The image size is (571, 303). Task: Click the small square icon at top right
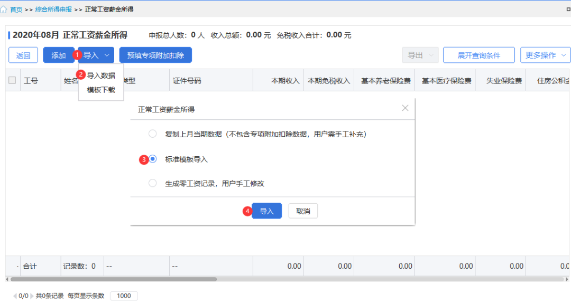[568, 10]
